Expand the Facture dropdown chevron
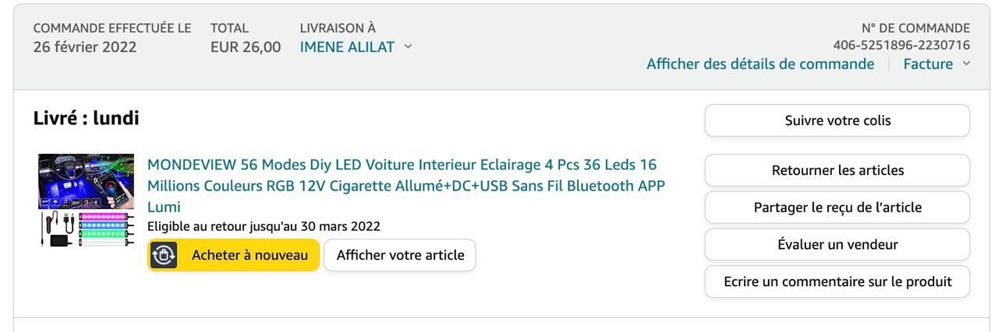 (x=967, y=64)
